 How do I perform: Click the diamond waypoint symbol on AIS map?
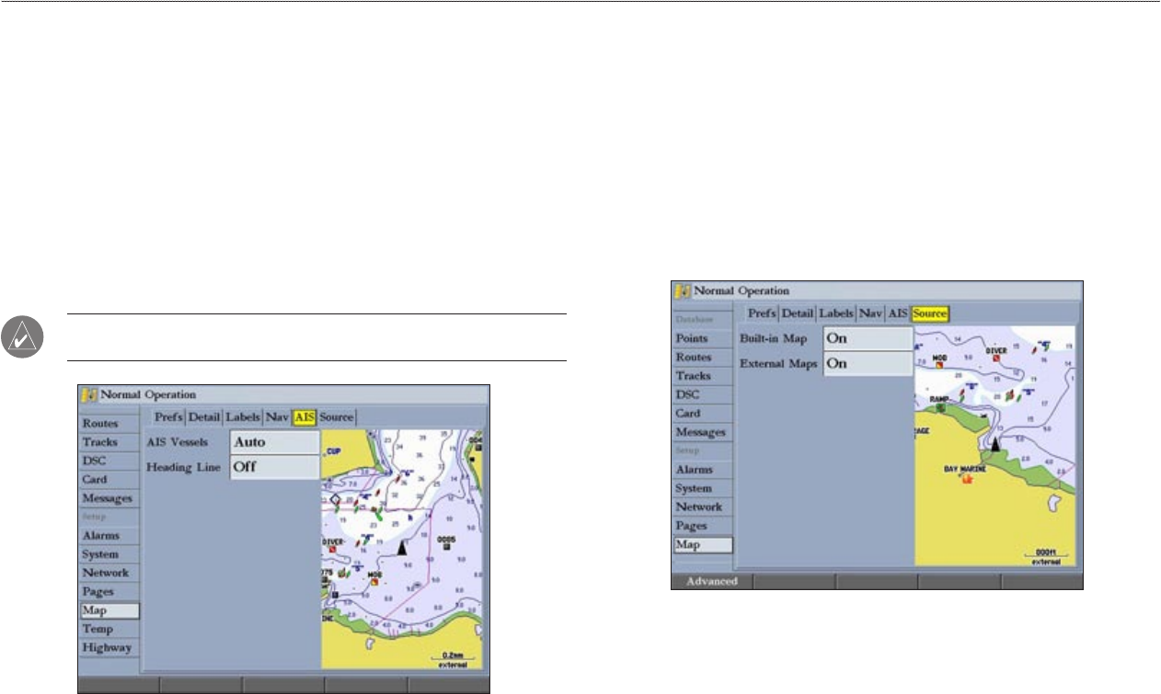tap(336, 500)
